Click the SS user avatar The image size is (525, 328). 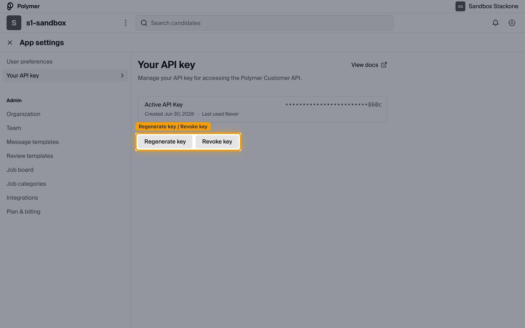460,6
